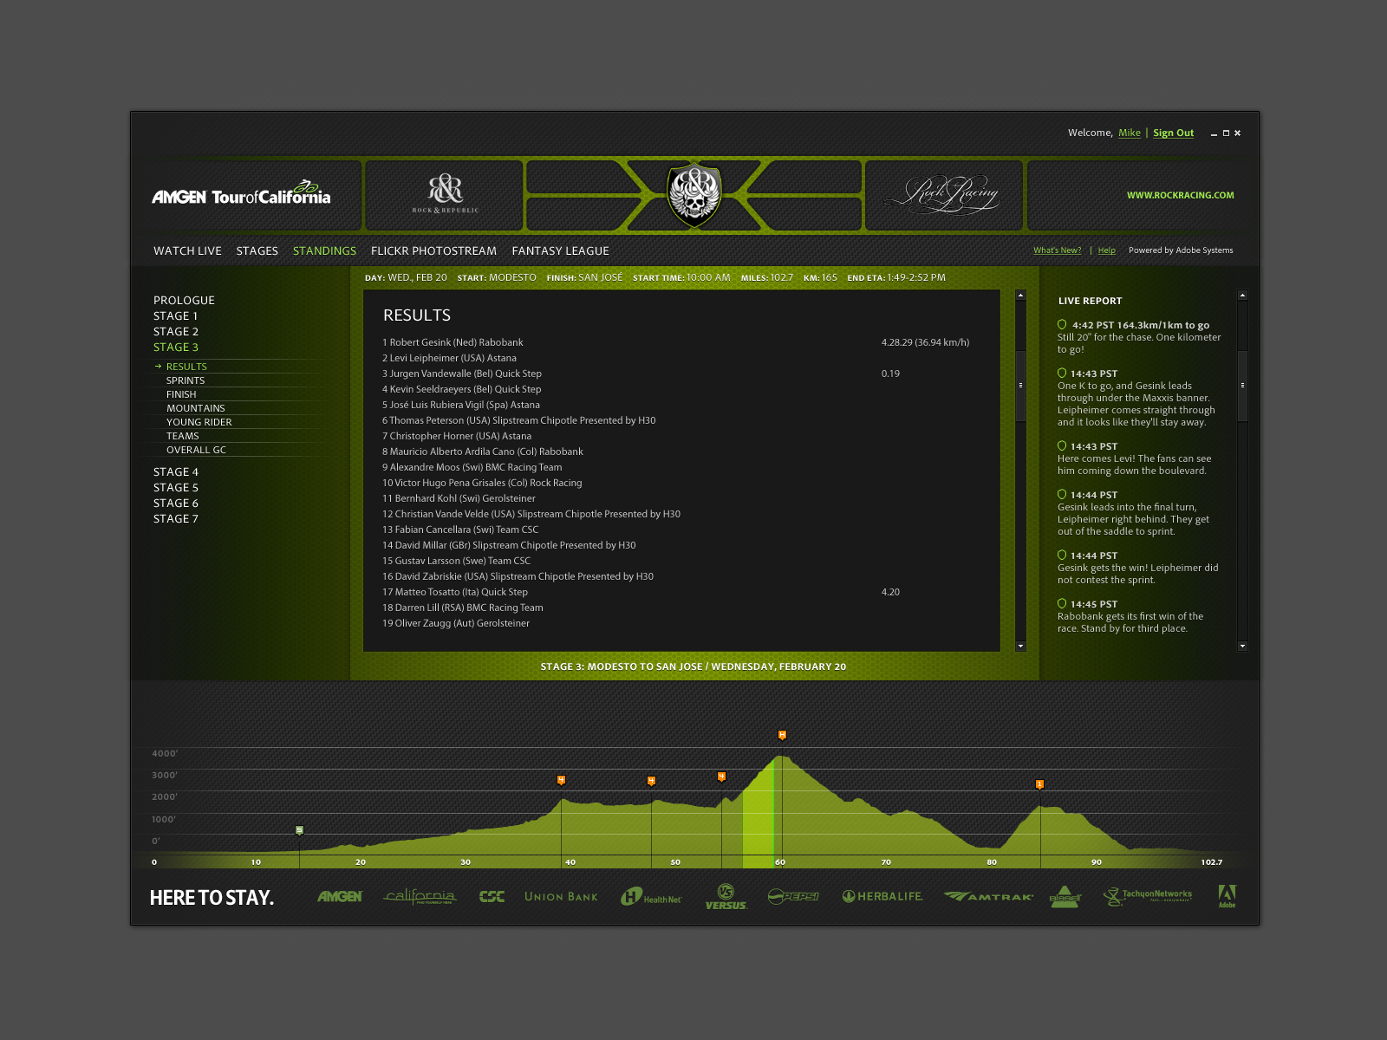Click the CSC sponsor logo

[x=492, y=897]
